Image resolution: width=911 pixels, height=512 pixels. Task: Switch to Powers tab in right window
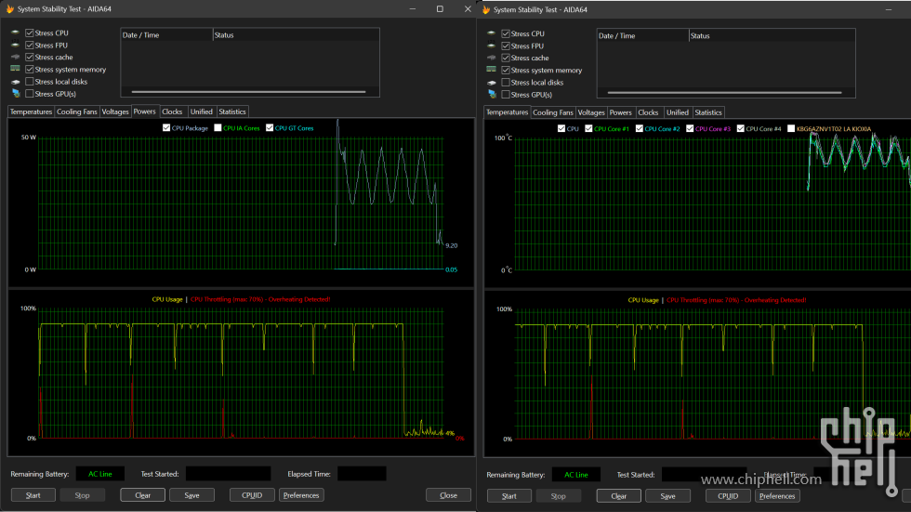621,112
